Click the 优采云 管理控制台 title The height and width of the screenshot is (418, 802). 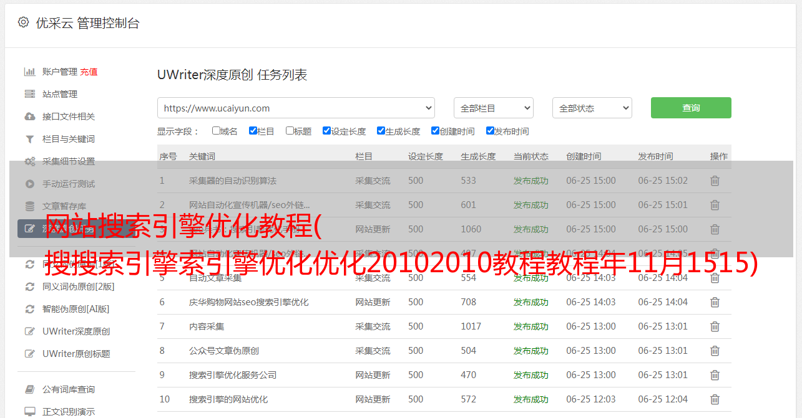pyautogui.click(x=87, y=23)
